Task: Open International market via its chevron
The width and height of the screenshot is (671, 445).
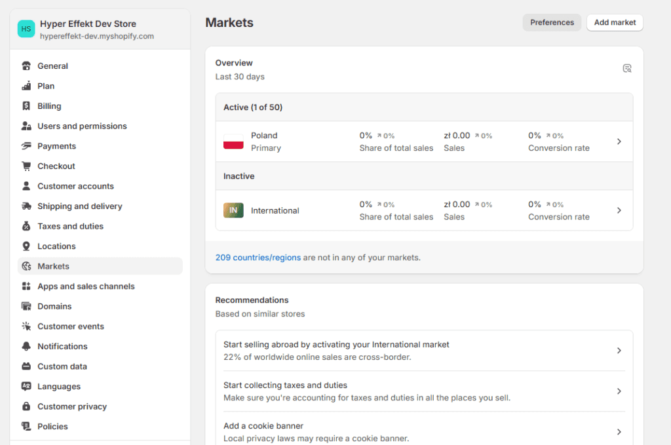Action: pyautogui.click(x=619, y=210)
